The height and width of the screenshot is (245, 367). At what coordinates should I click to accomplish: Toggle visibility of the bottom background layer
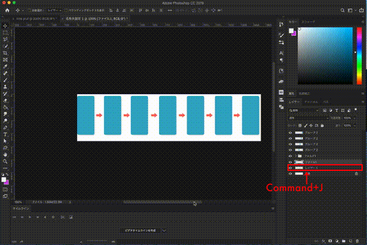pos(291,174)
